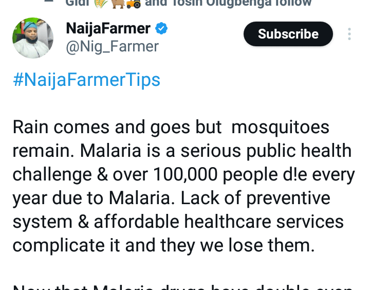Image resolution: width=370 pixels, height=290 pixels.
Task: Click the "affordable healthcare services" phrase
Action: tap(218, 222)
